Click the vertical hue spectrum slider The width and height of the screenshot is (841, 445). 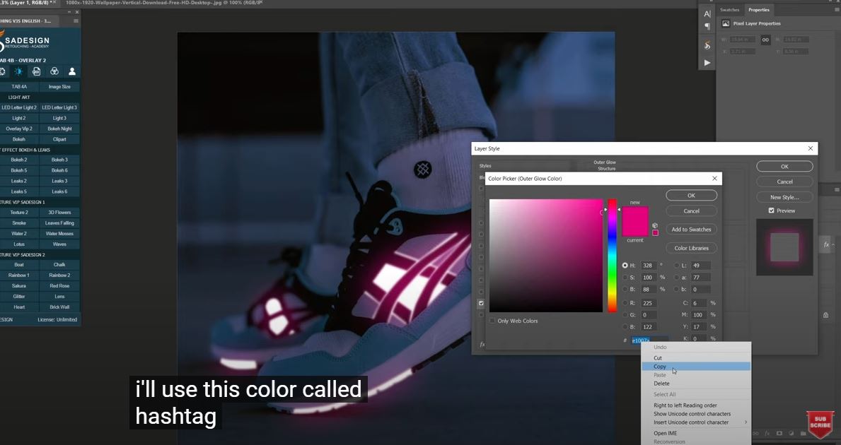tap(613, 255)
